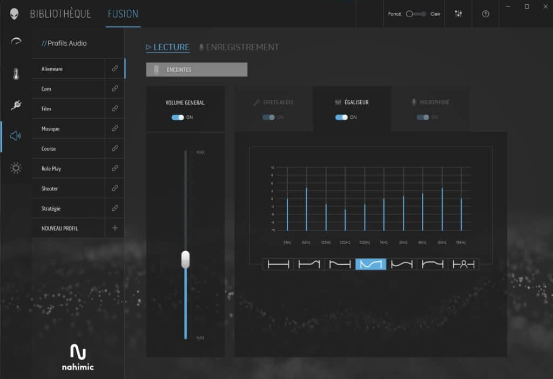Viewport: 553px width, 379px height.
Task: Select the flat equalizer preset icon
Action: point(278,264)
